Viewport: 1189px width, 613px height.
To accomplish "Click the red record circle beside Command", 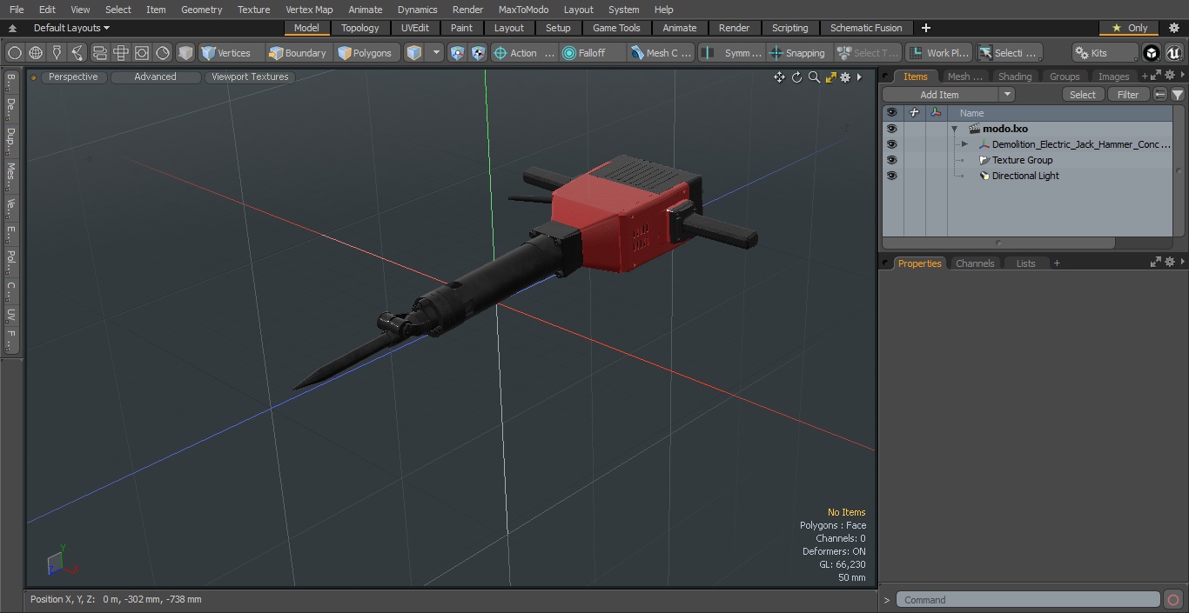I will pos(1172,600).
